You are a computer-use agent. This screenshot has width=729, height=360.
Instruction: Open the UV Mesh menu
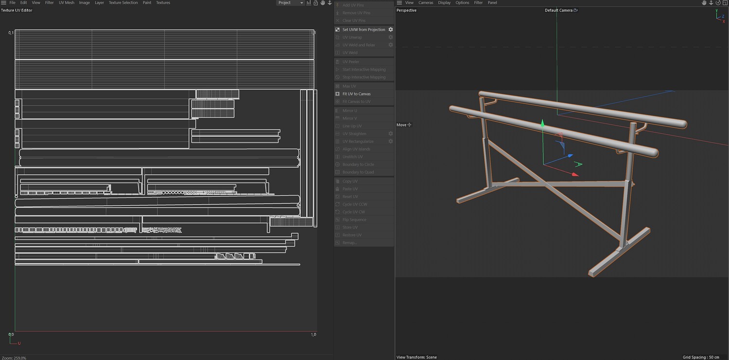pyautogui.click(x=67, y=3)
